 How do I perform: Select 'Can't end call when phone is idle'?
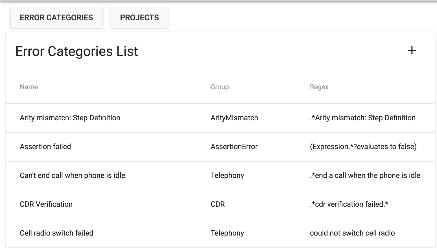pyautogui.click(x=73, y=175)
